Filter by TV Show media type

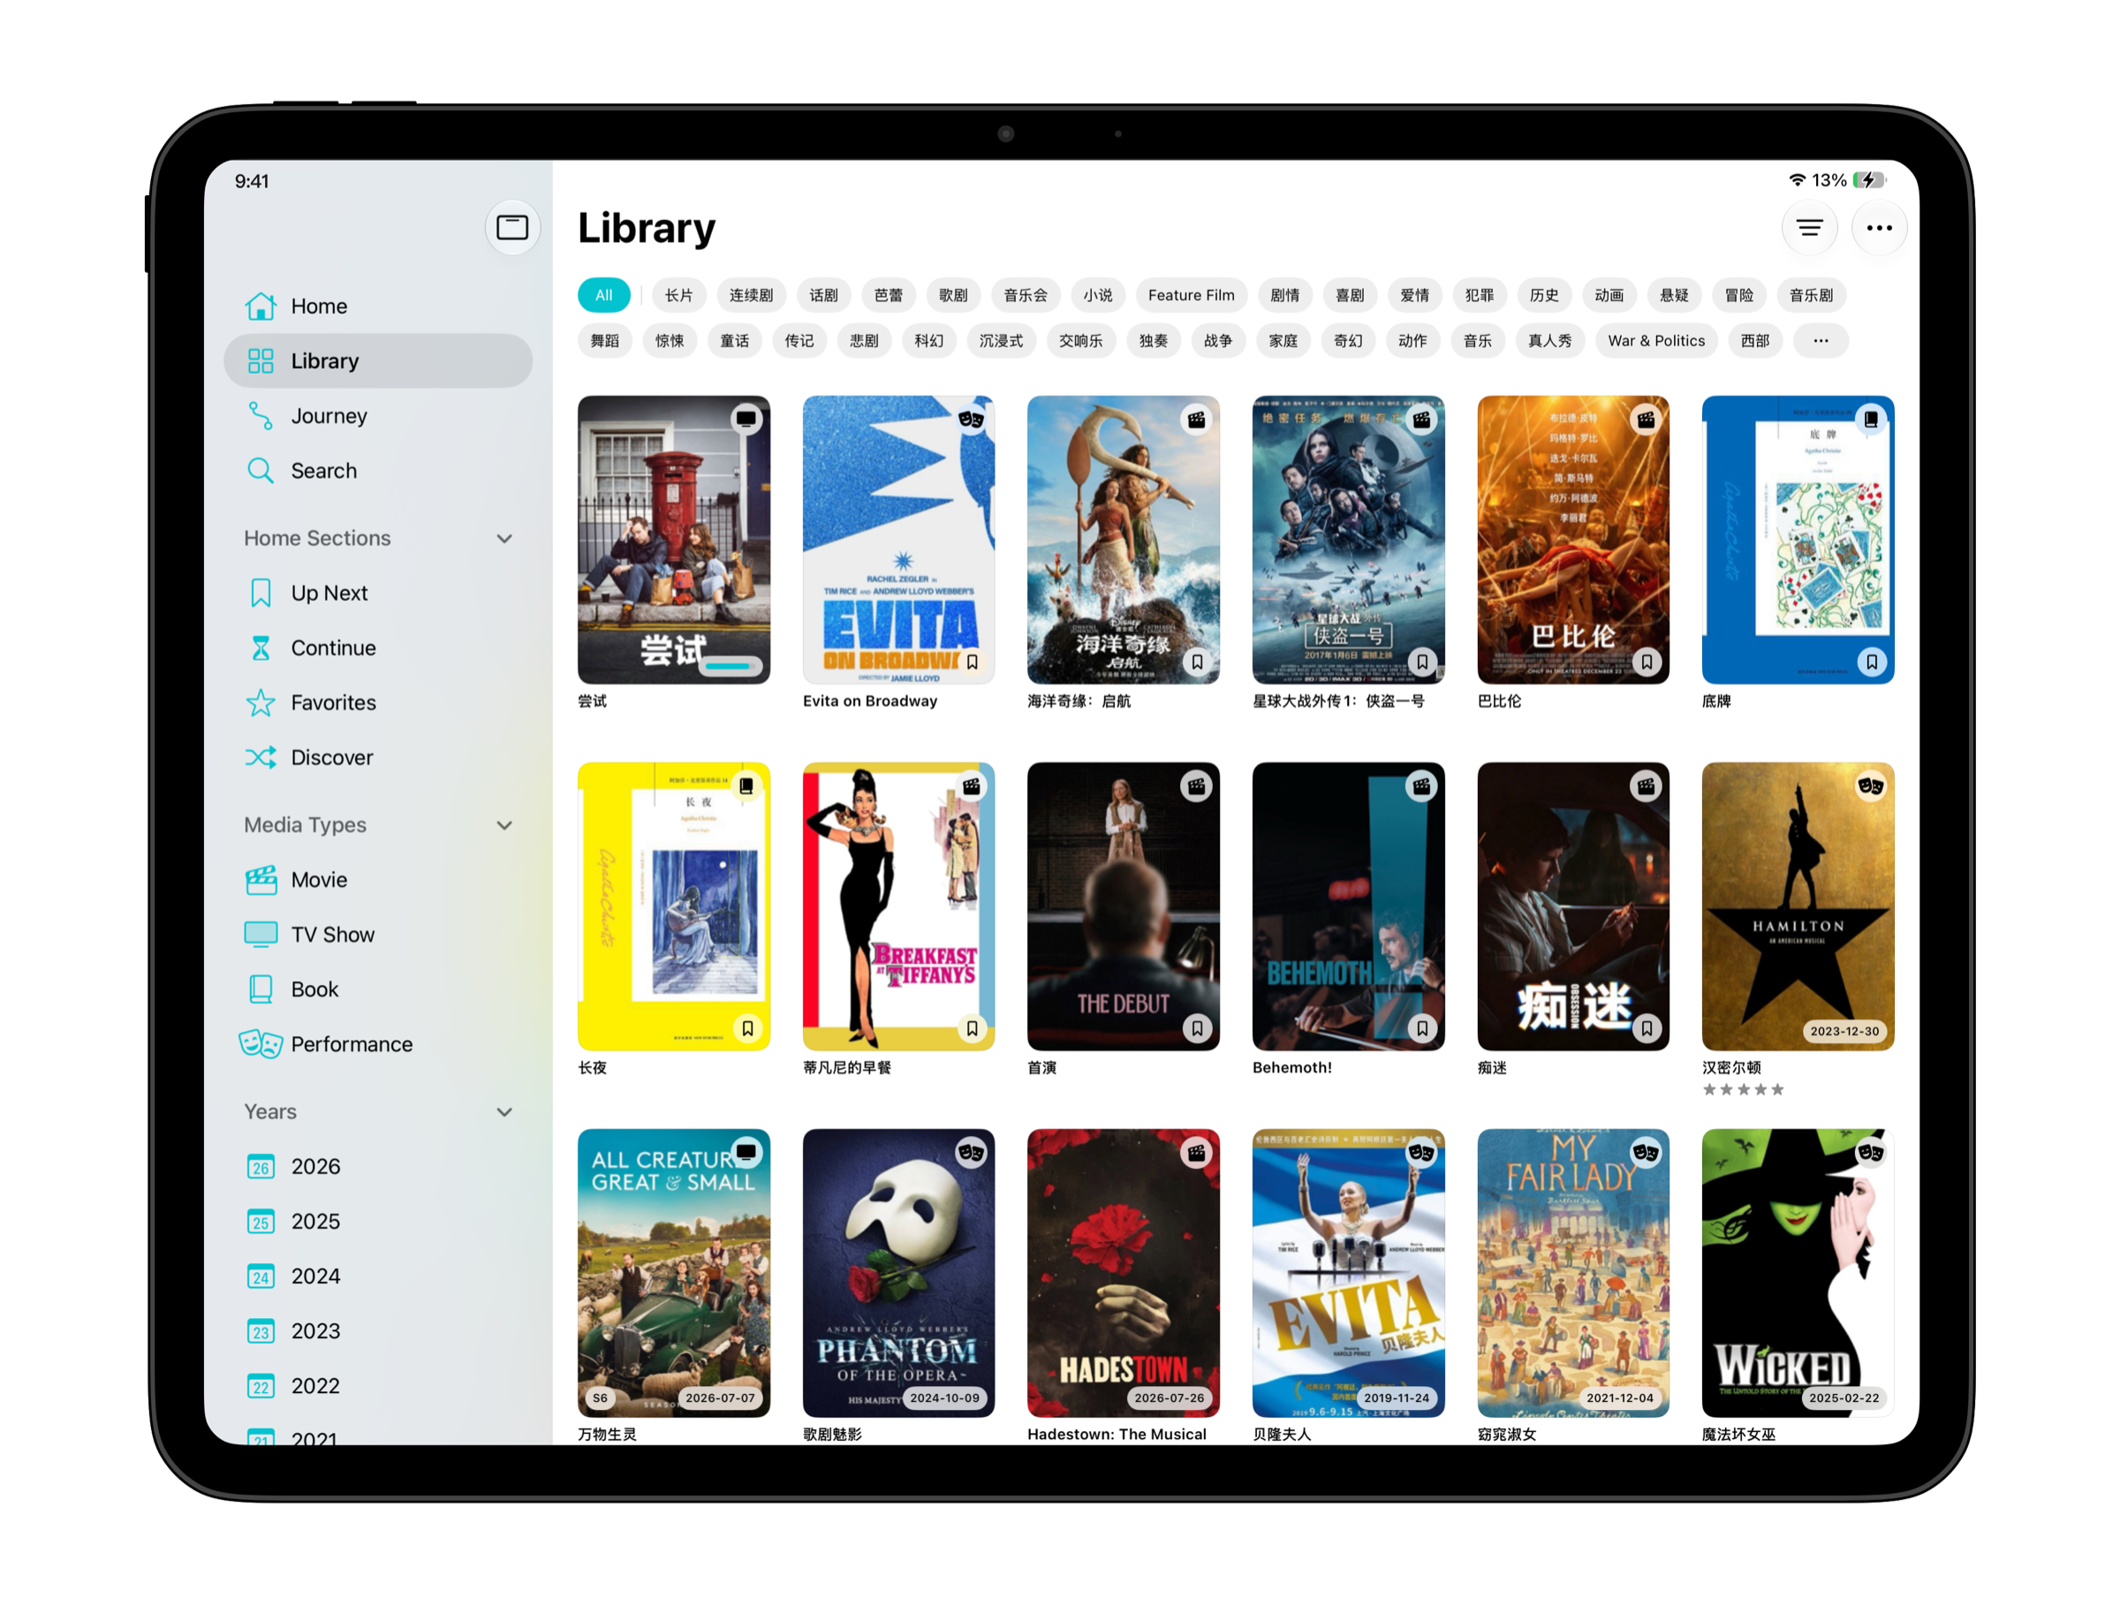point(377,935)
